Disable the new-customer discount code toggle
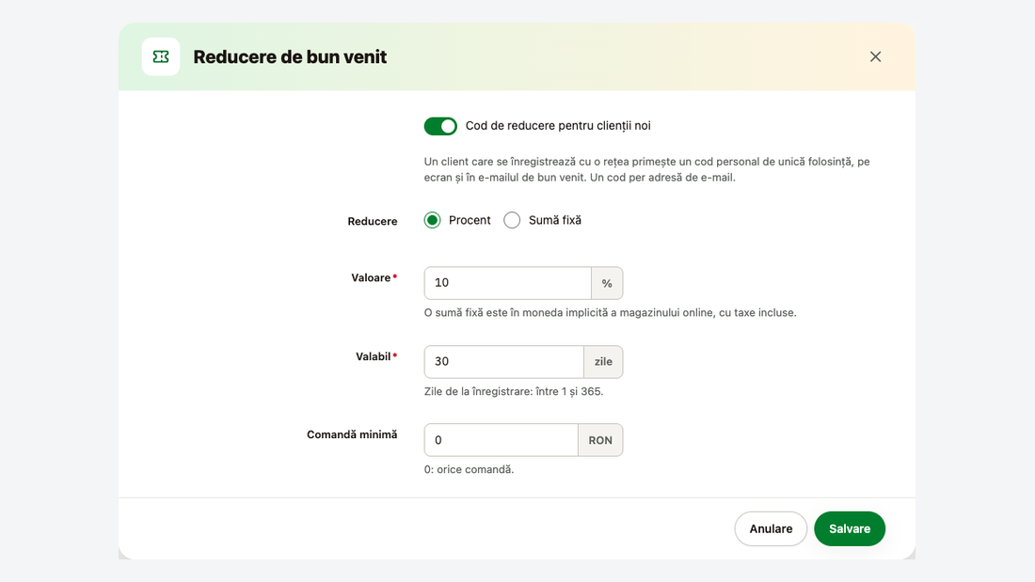Image resolution: width=1035 pixels, height=582 pixels. [x=440, y=126]
